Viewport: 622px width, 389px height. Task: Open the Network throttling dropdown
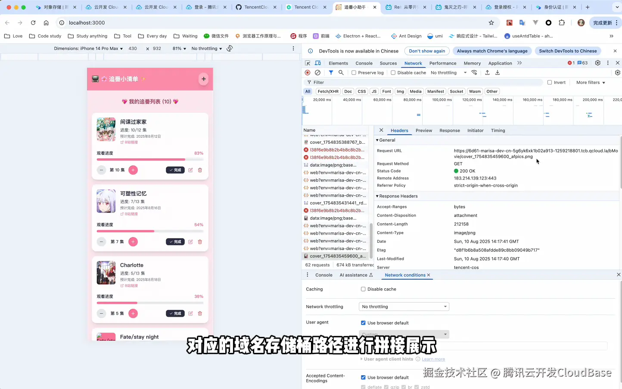tap(404, 306)
